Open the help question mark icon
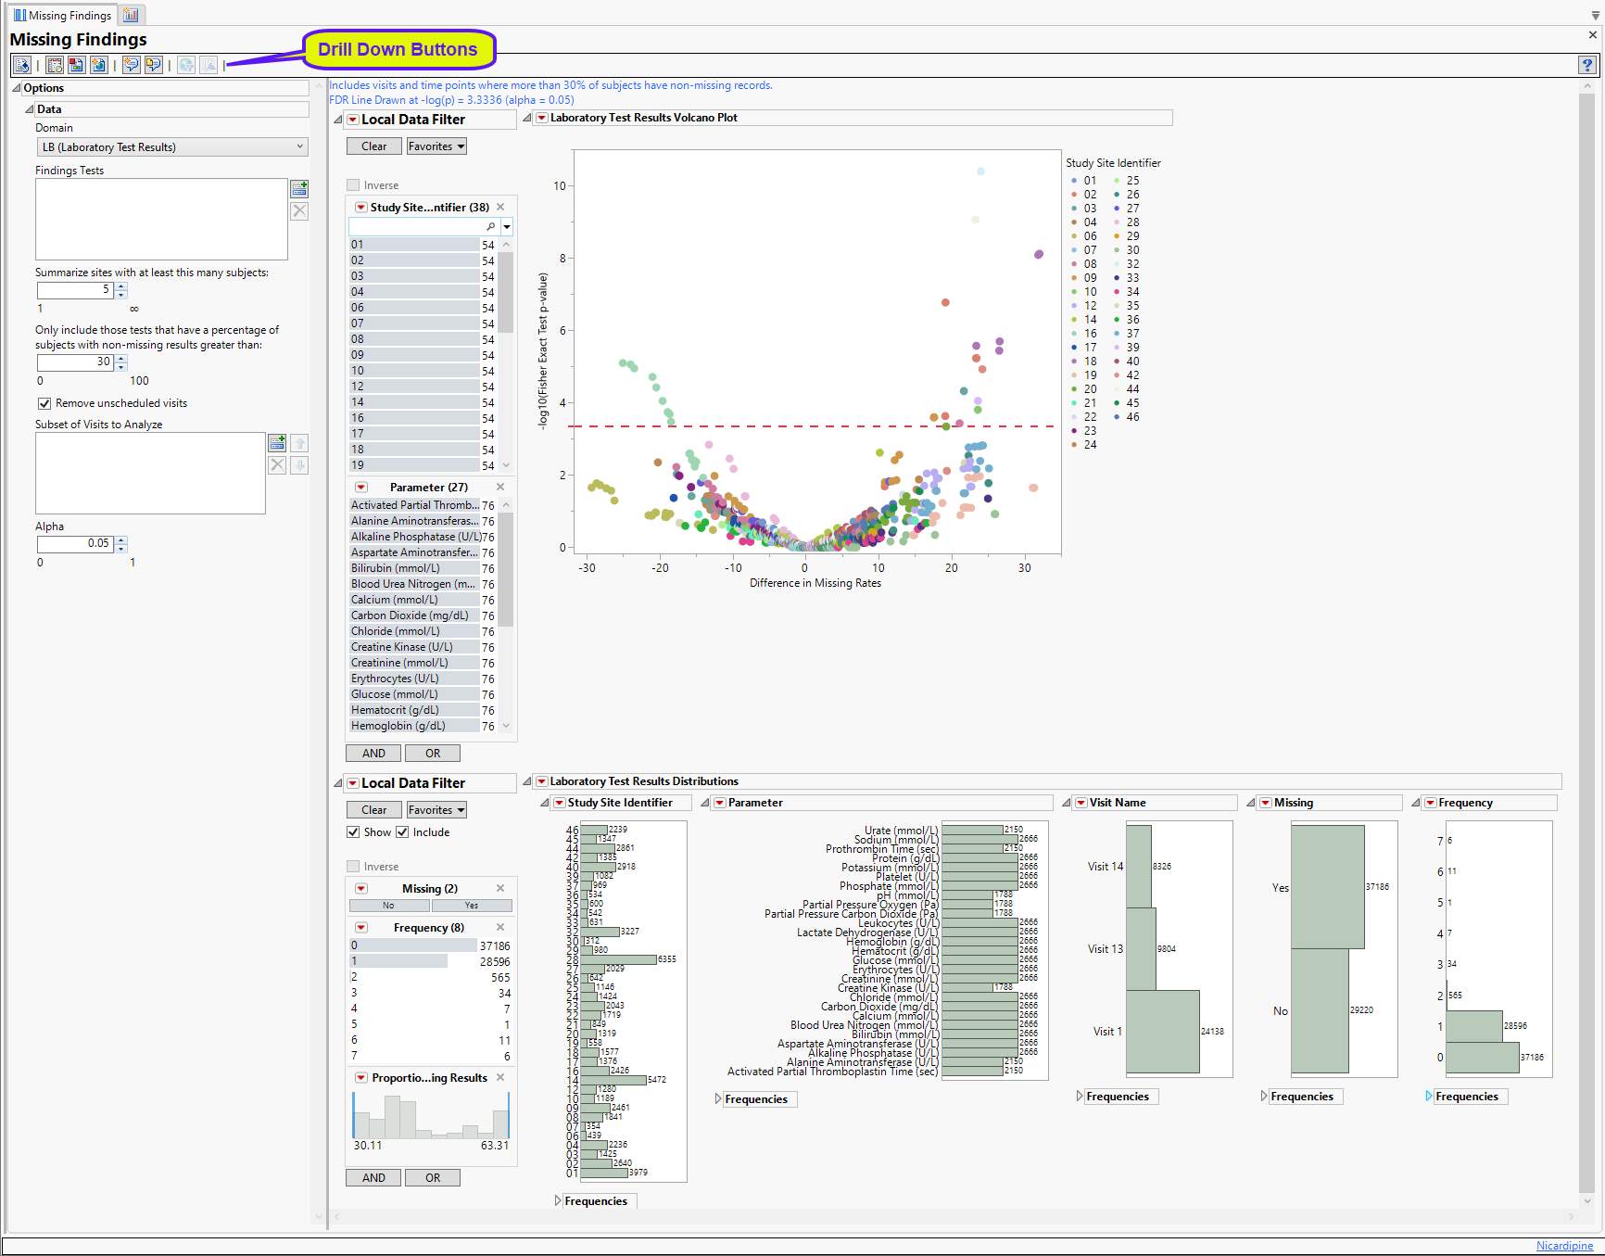1605x1256 pixels. point(1587,65)
